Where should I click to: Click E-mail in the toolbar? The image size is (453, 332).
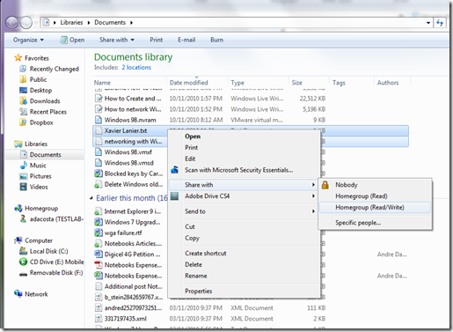pos(186,40)
